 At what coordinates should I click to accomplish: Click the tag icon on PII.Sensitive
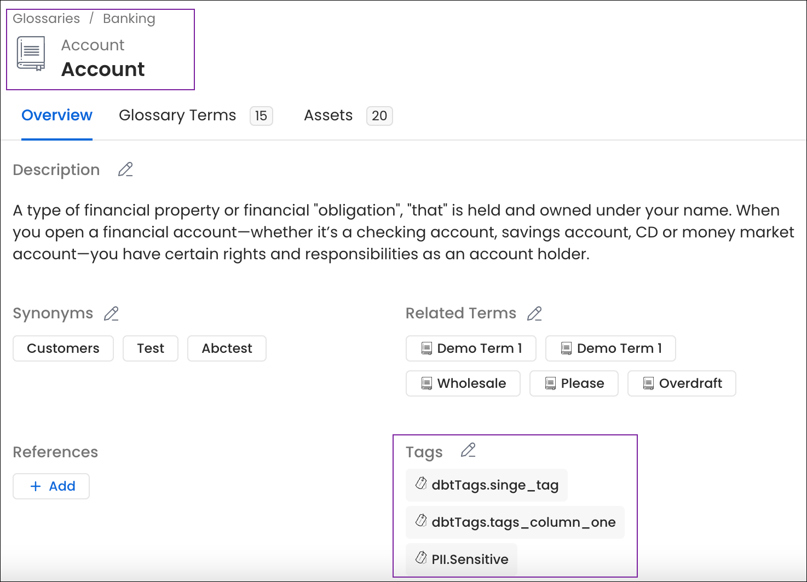coord(421,559)
